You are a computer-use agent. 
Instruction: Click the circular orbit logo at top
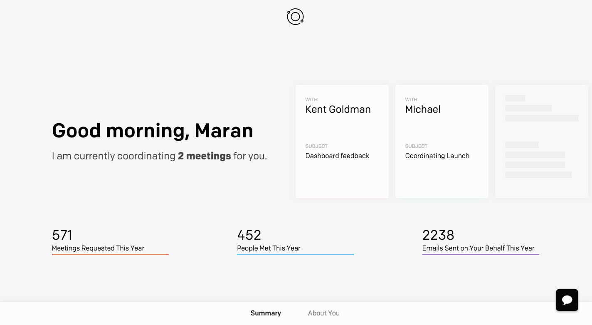click(x=295, y=17)
